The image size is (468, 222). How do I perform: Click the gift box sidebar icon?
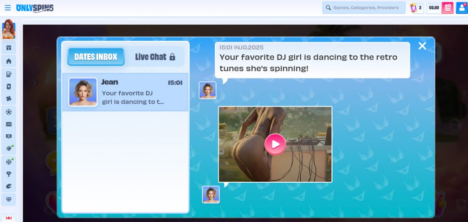(x=9, y=48)
